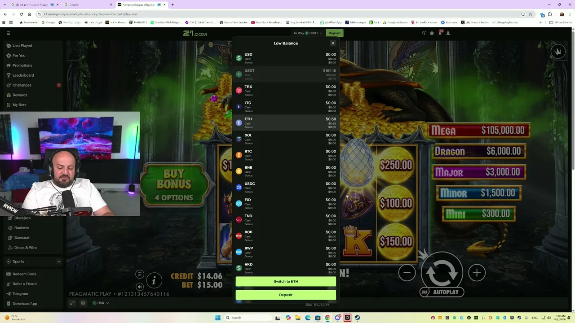Pick the TND currency icon

(x=239, y=219)
